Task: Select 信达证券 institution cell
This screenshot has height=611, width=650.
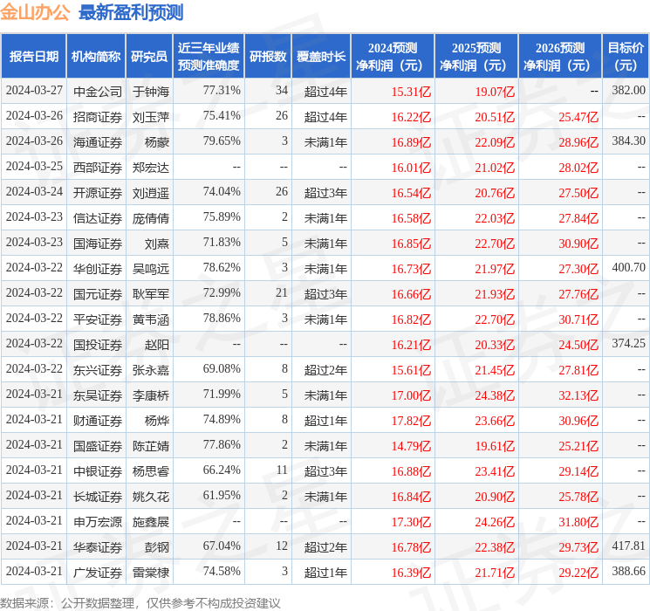Action: pos(98,218)
